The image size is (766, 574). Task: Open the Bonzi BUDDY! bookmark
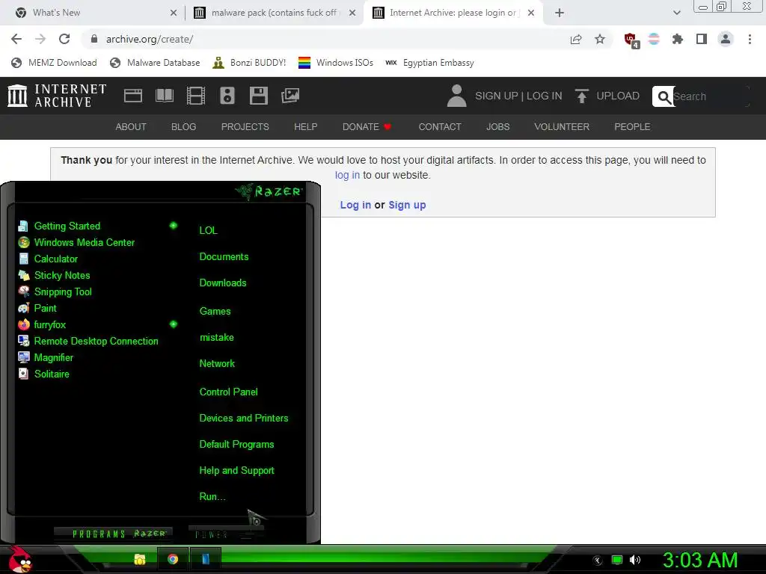(x=249, y=63)
